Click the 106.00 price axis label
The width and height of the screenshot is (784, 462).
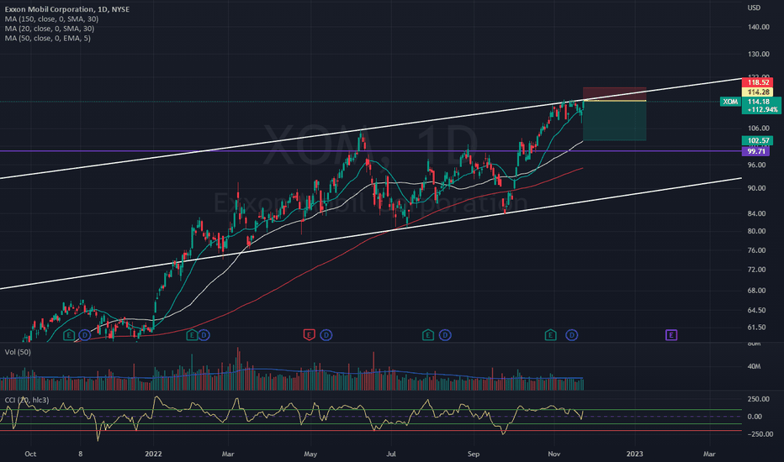pos(759,129)
